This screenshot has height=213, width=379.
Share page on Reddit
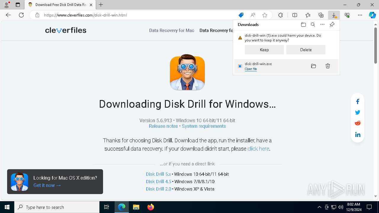(x=358, y=123)
